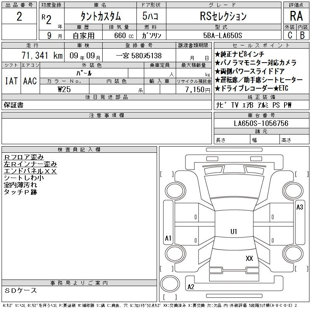Click the underlined エンドパネルXX note

coord(30,171)
